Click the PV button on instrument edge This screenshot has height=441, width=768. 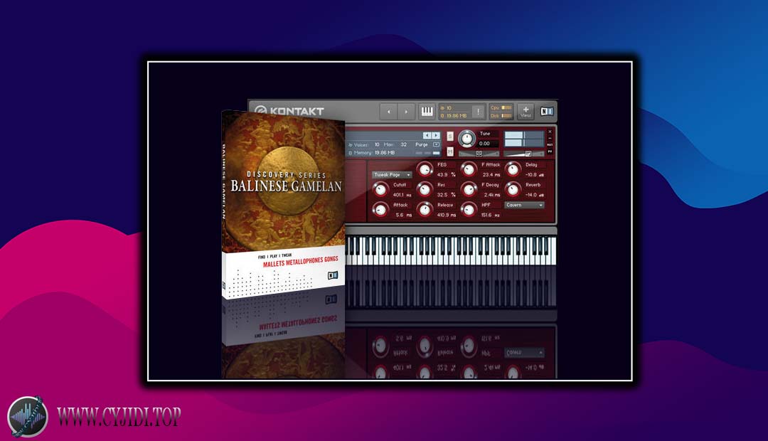[x=550, y=152]
